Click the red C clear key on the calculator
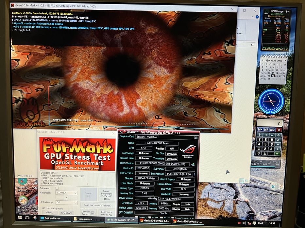The height and width of the screenshot is (228, 305). tap(279, 130)
